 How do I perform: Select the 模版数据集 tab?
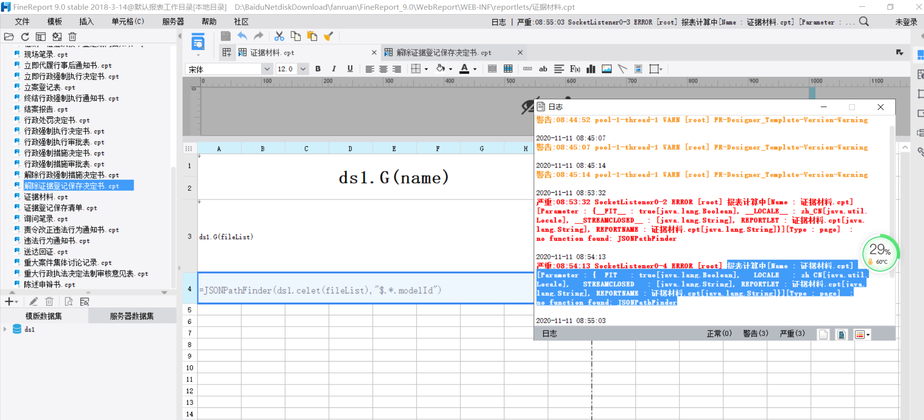click(x=44, y=316)
